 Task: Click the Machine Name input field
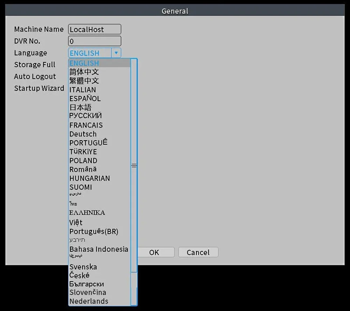[x=94, y=29]
